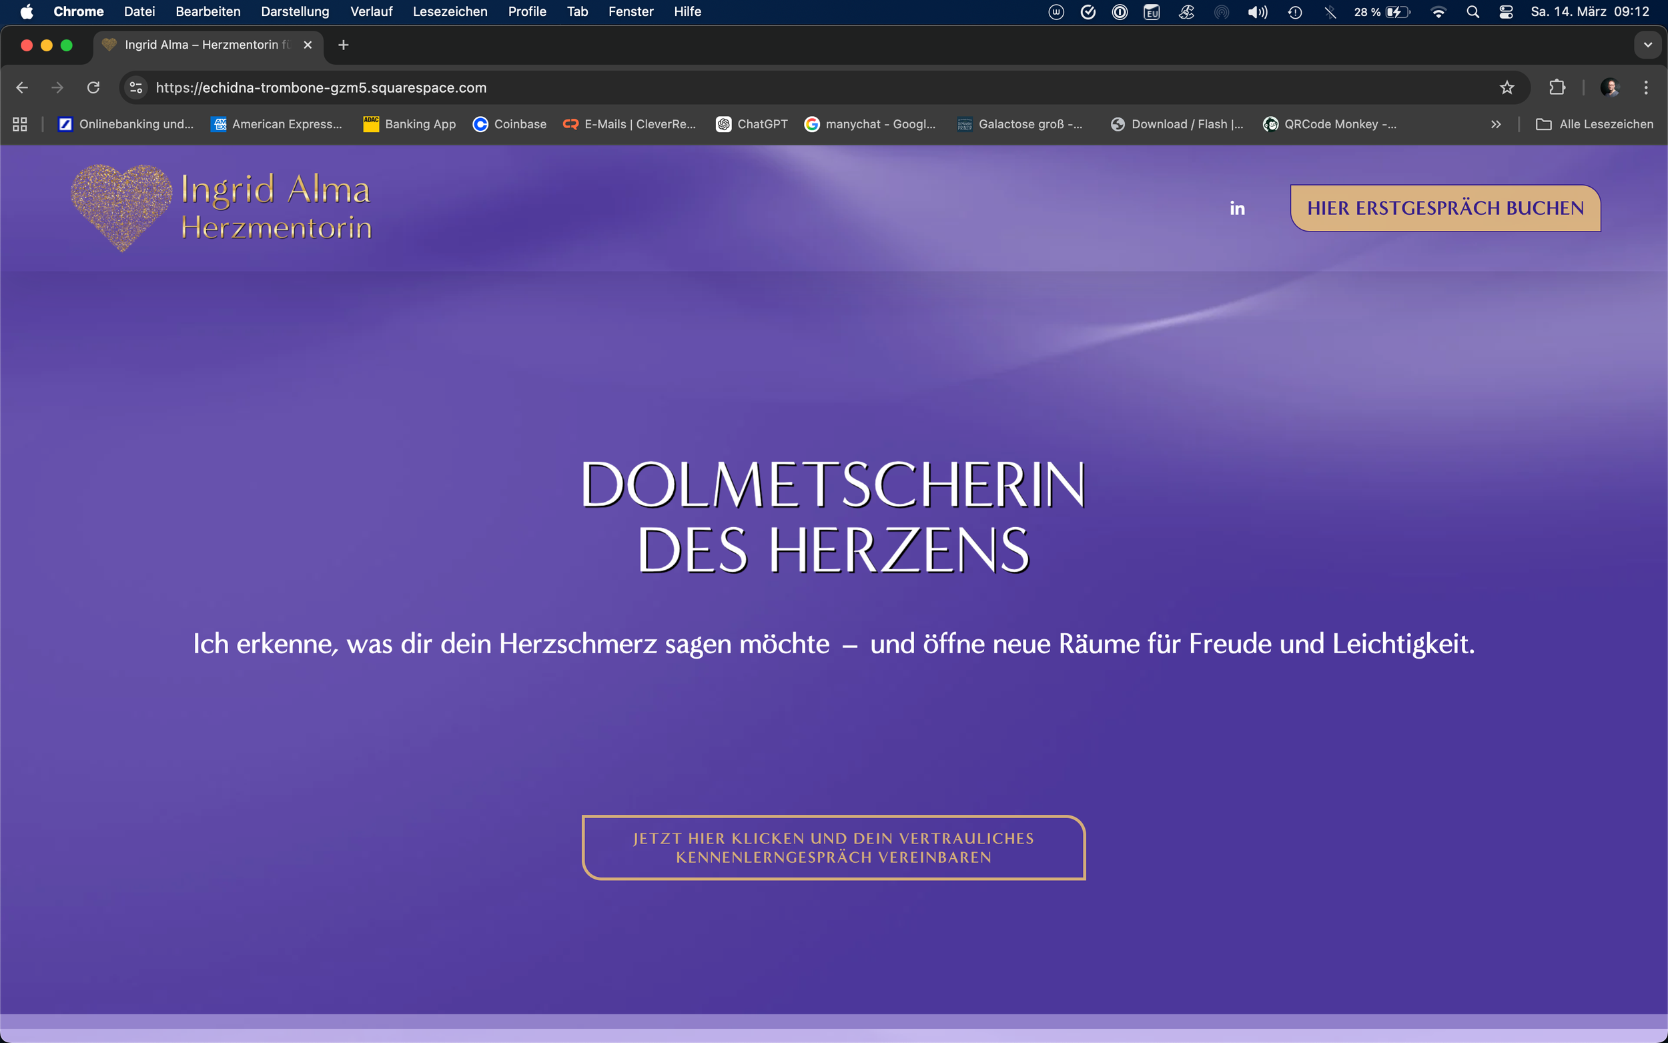Open the Chrome extensions puzzle icon
Image resolution: width=1668 pixels, height=1043 pixels.
(x=1557, y=87)
